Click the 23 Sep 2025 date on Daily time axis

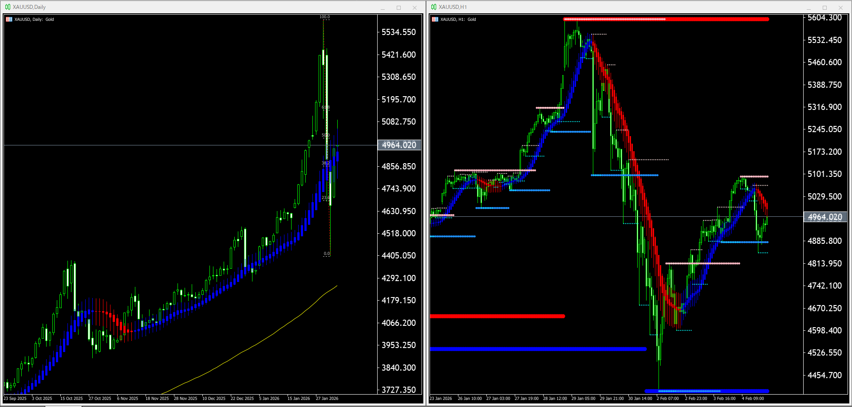pos(16,399)
